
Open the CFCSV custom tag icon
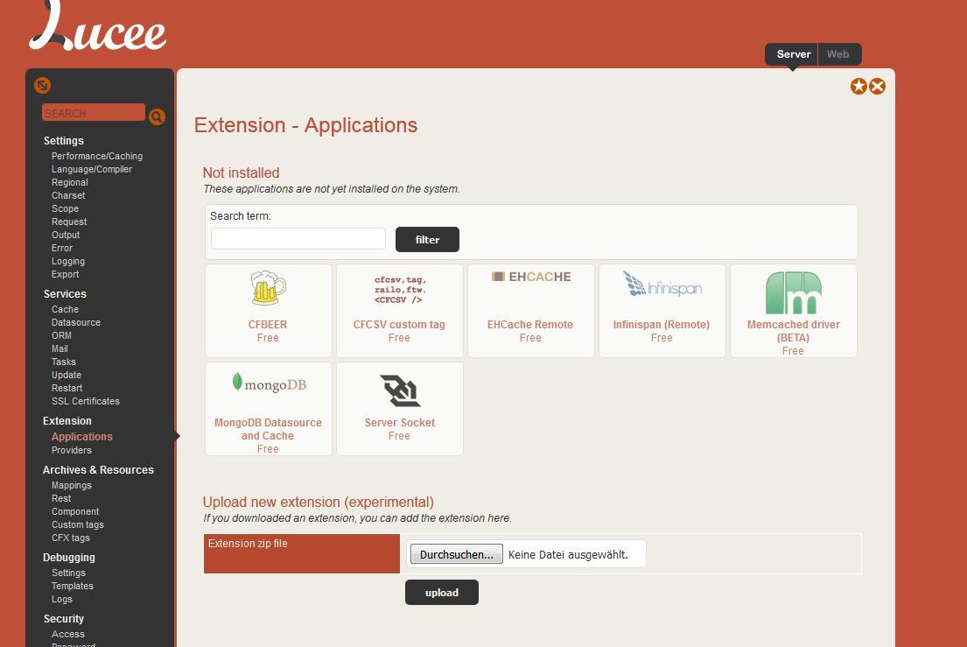[400, 289]
